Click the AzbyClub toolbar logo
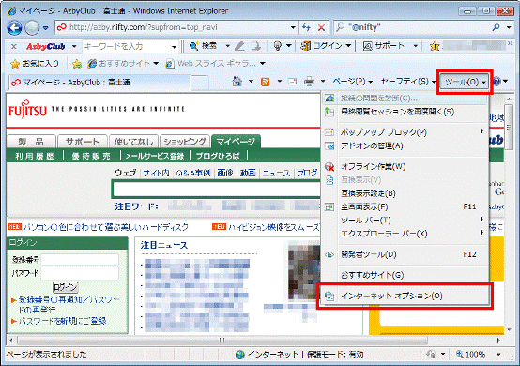This screenshot has height=366, width=520. 46,46
